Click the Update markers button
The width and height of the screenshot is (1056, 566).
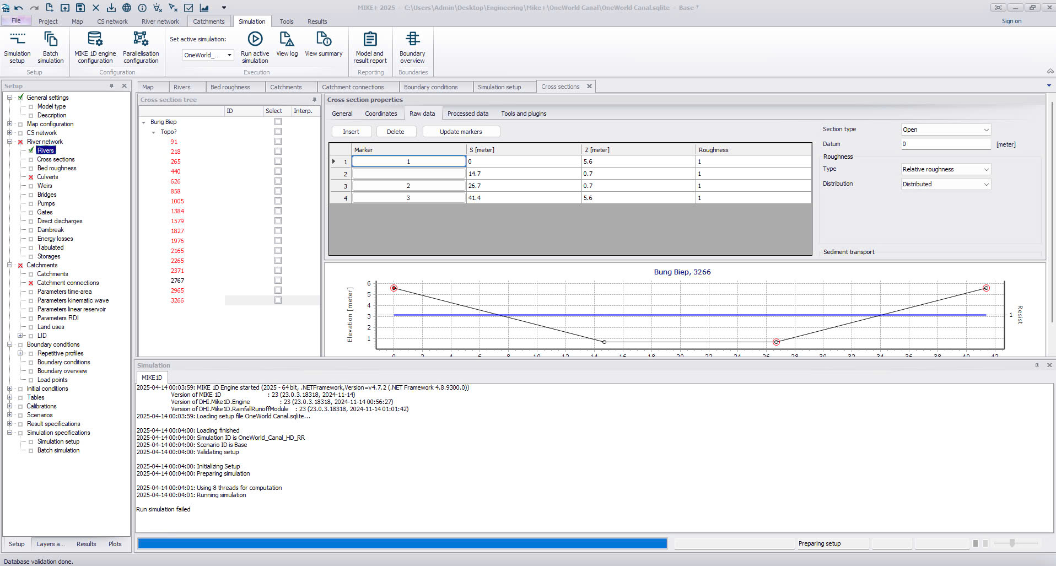pos(461,132)
